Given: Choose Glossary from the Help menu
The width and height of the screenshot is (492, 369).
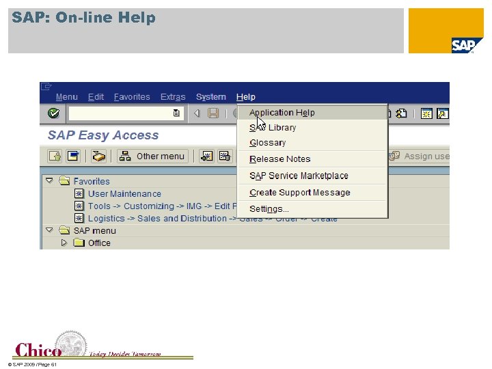Looking at the screenshot, I should (x=312, y=143).
